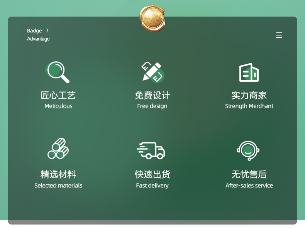Viewport: 305px width, 228px height.
Task: Click the Fast delivery label
Action: [152, 186]
